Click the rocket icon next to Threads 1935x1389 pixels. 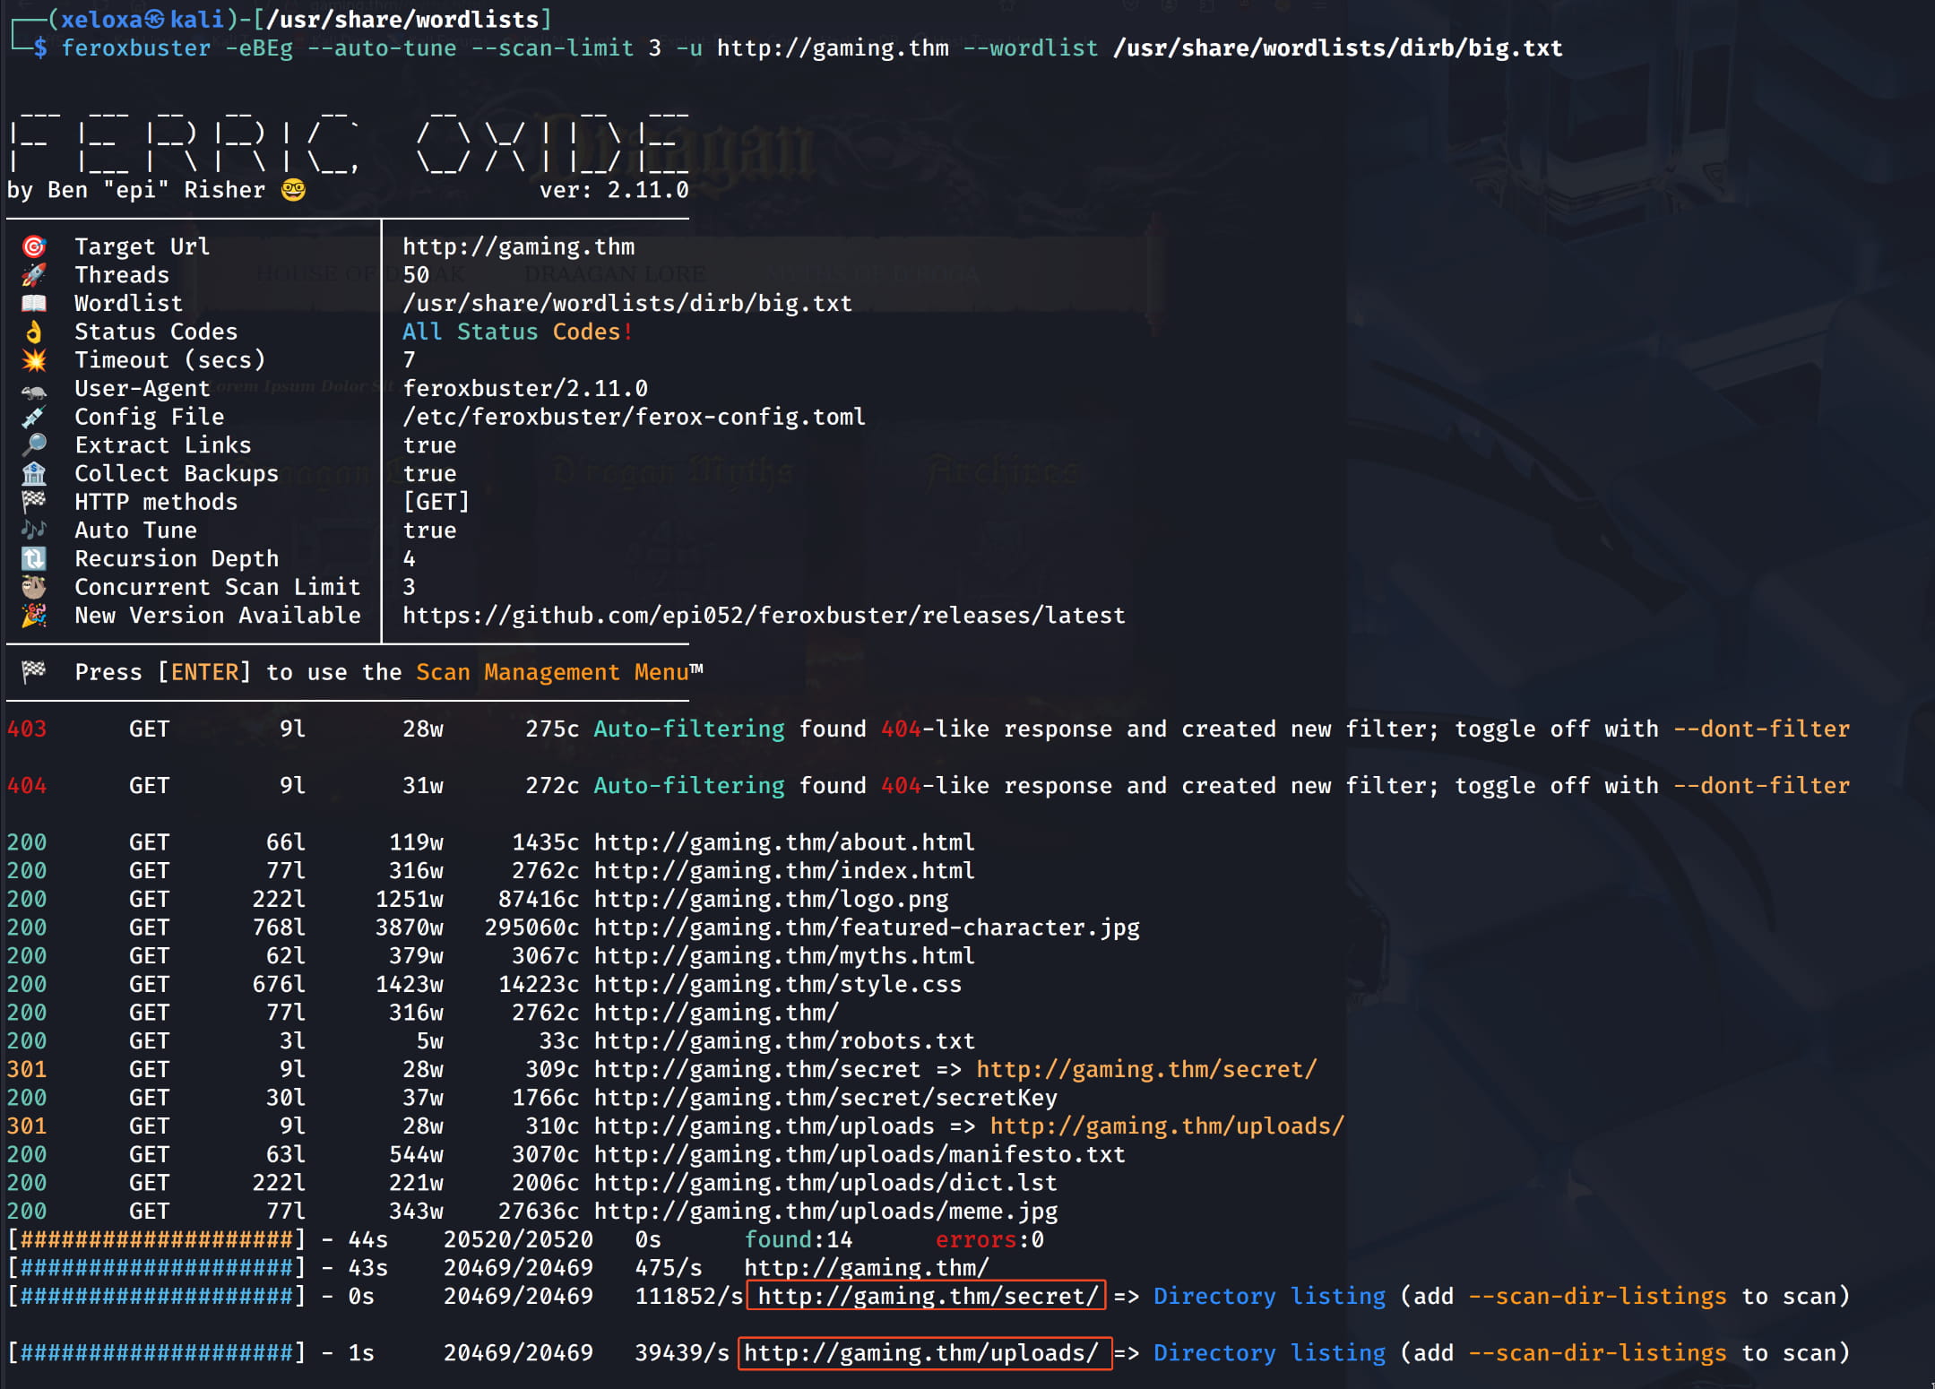tap(34, 275)
